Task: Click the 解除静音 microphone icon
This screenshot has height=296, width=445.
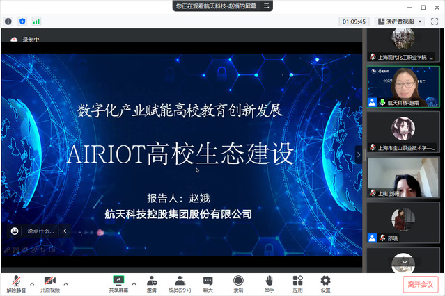Action: [15, 280]
